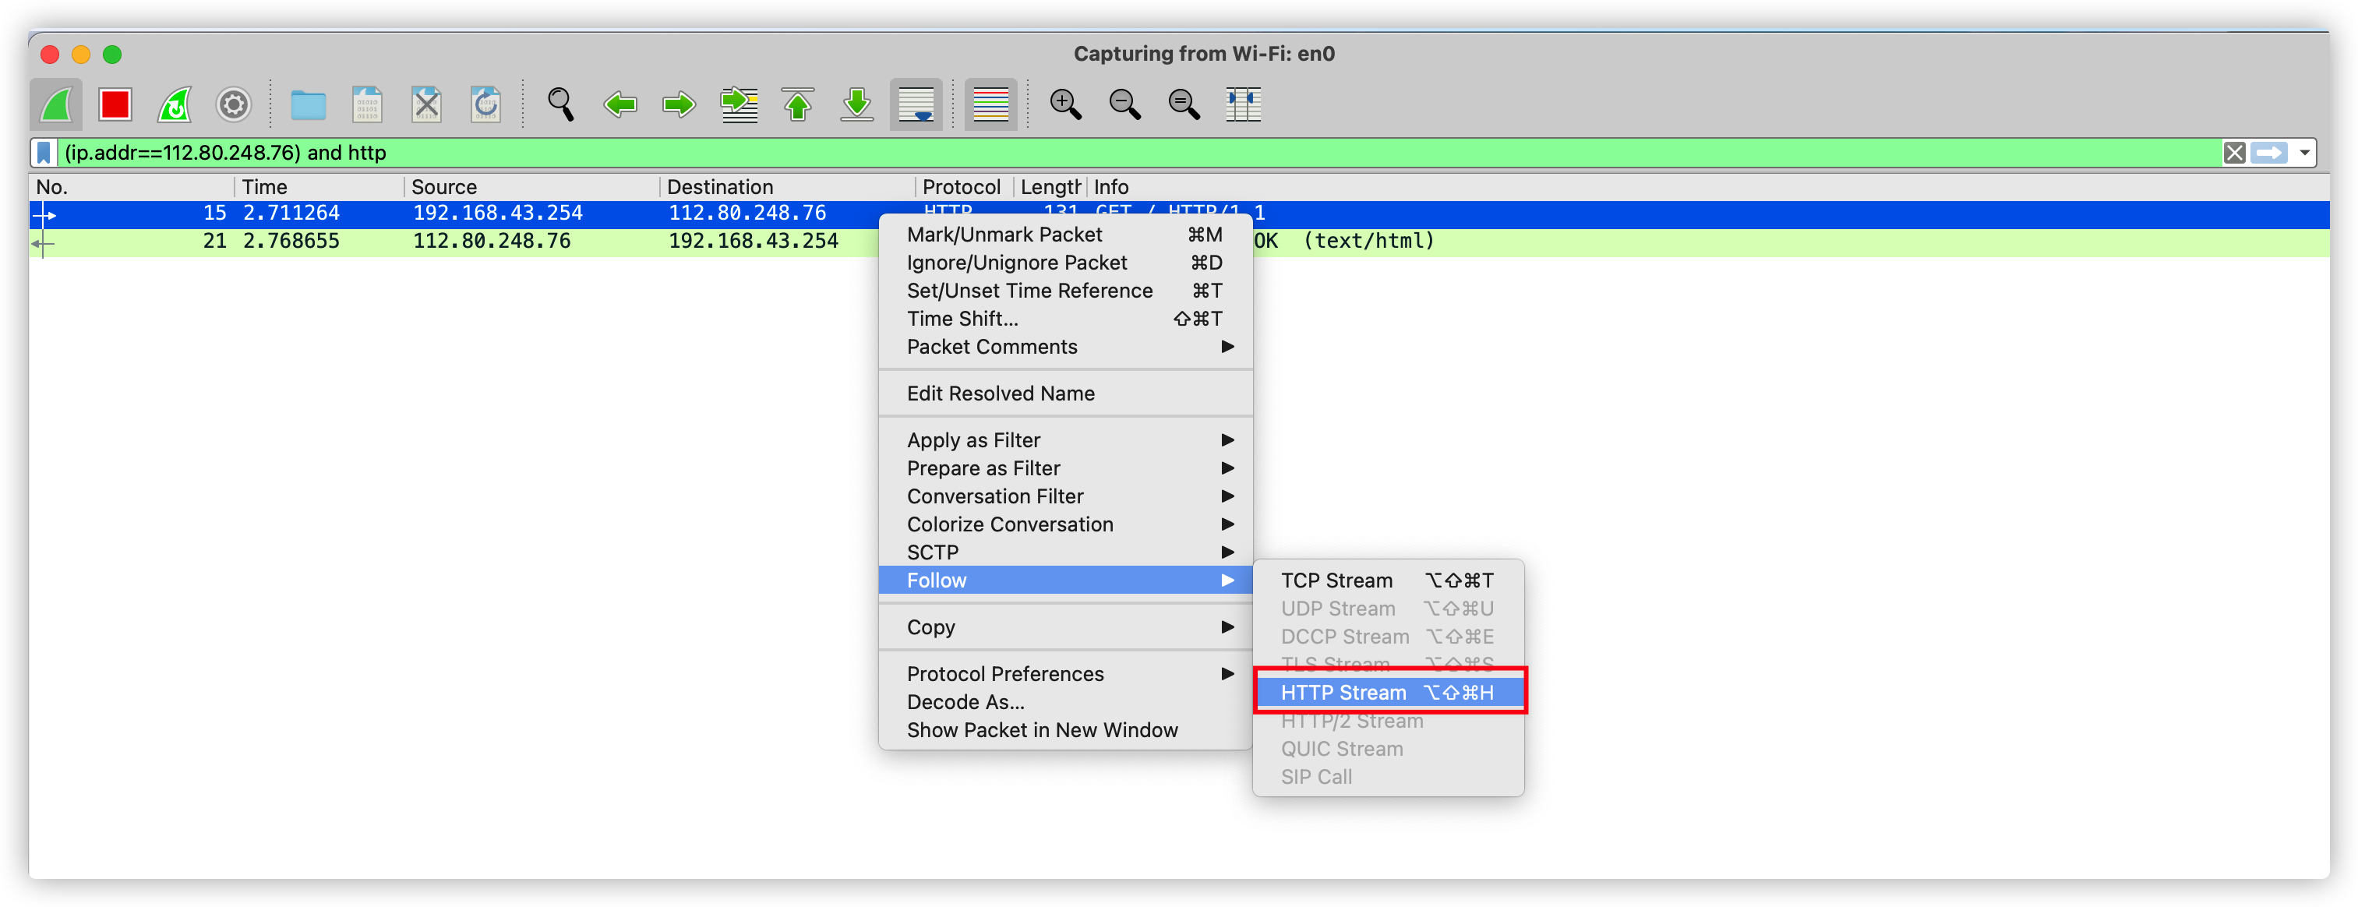Open the display filter history dropdown
Image resolution: width=2358 pixels, height=907 pixels.
pos(2304,153)
